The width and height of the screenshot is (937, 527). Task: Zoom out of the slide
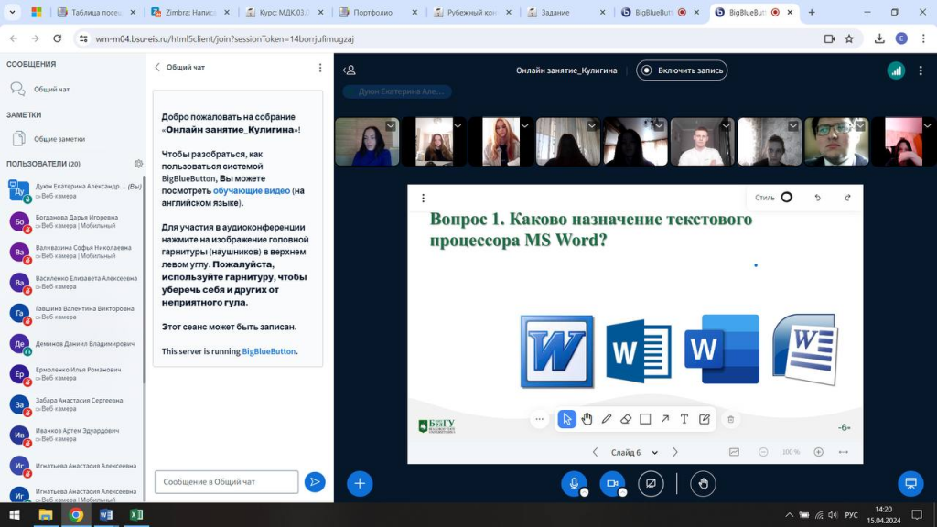[x=763, y=452]
